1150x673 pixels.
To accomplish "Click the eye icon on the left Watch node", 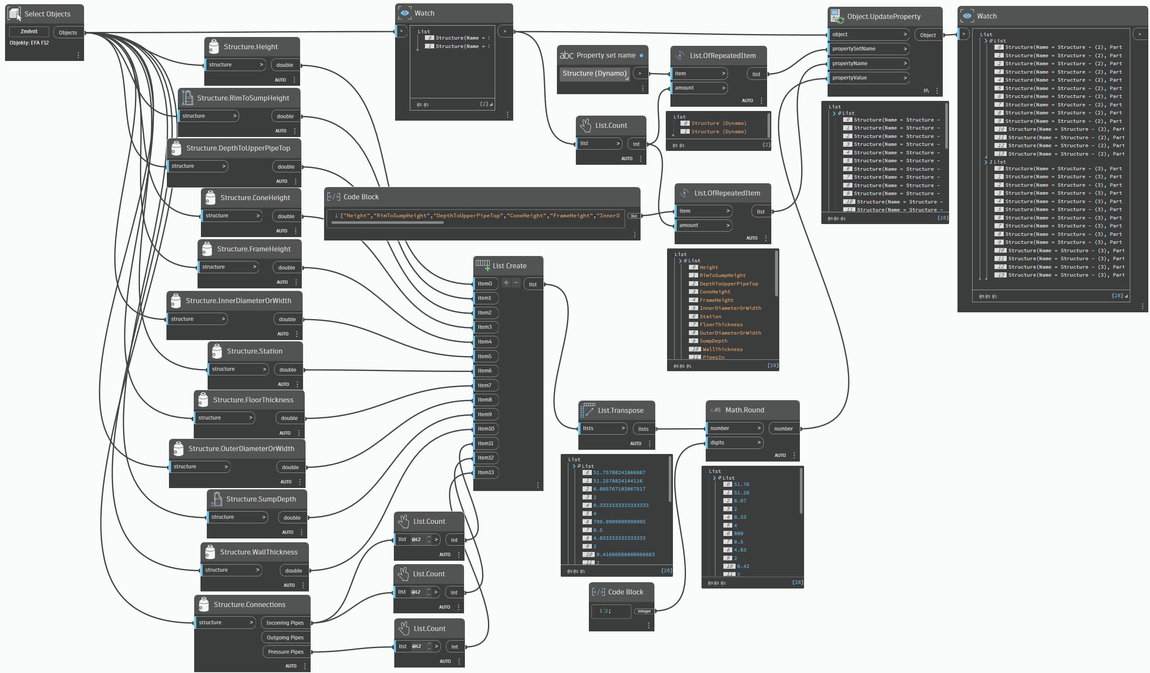I will coord(404,13).
